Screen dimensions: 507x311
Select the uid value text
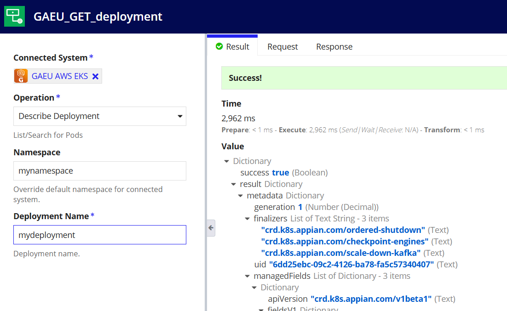pyautogui.click(x=351, y=265)
